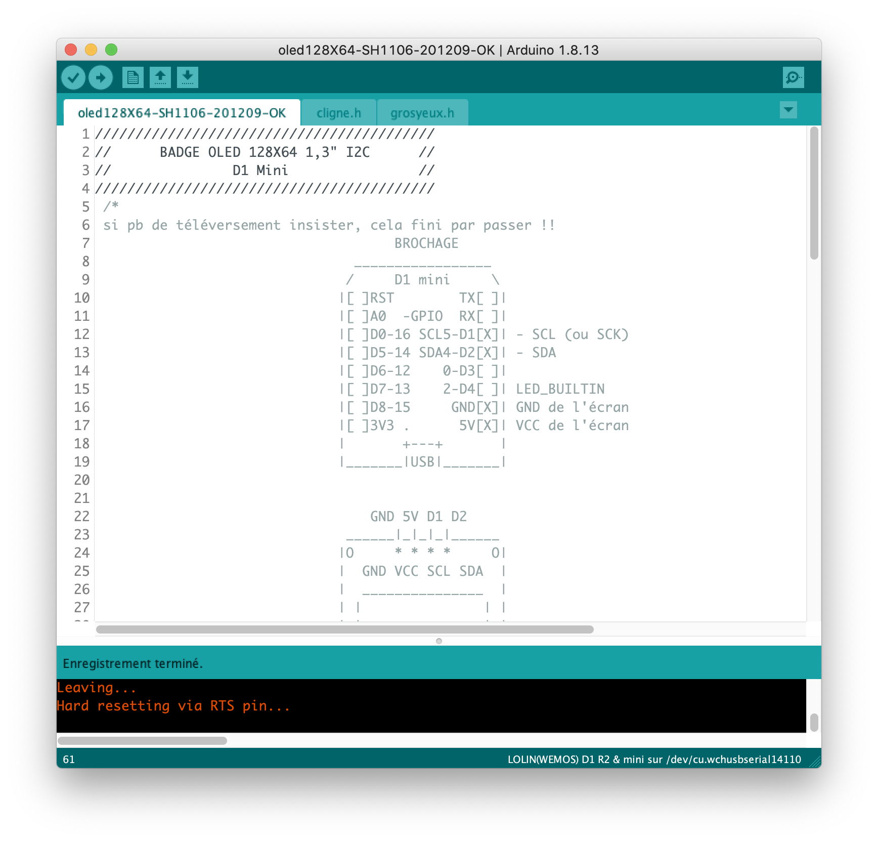878x843 pixels.
Task: Click the editor-console divider handle
Action: pyautogui.click(x=438, y=641)
